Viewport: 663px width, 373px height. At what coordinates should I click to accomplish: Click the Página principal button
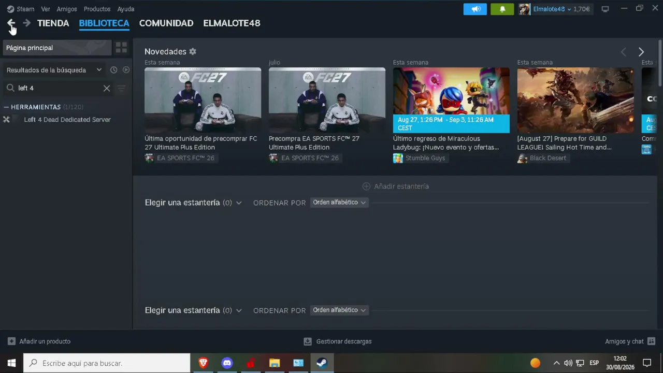pyautogui.click(x=57, y=48)
